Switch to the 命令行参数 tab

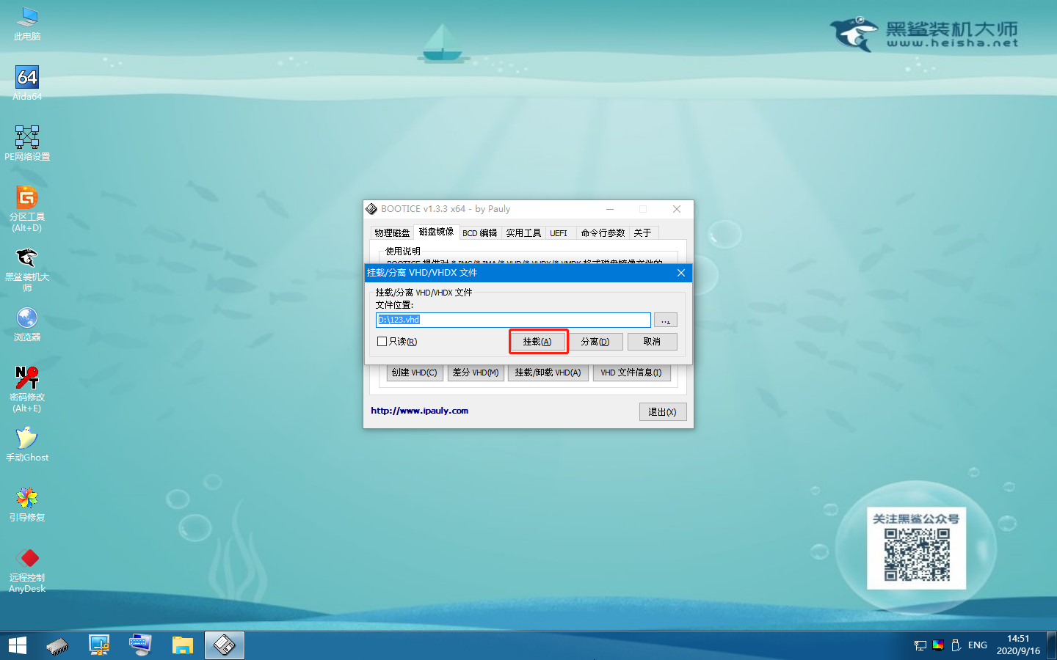603,232
